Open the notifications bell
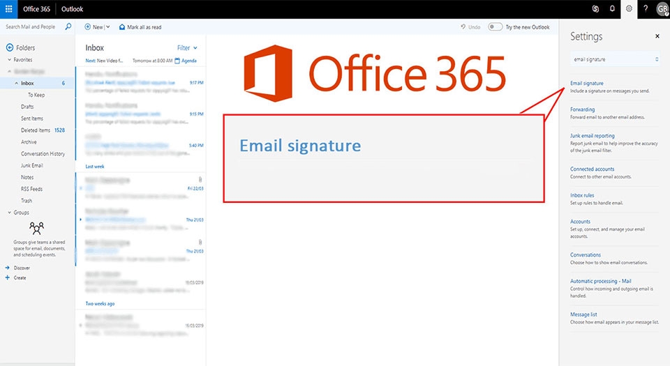 [x=612, y=9]
